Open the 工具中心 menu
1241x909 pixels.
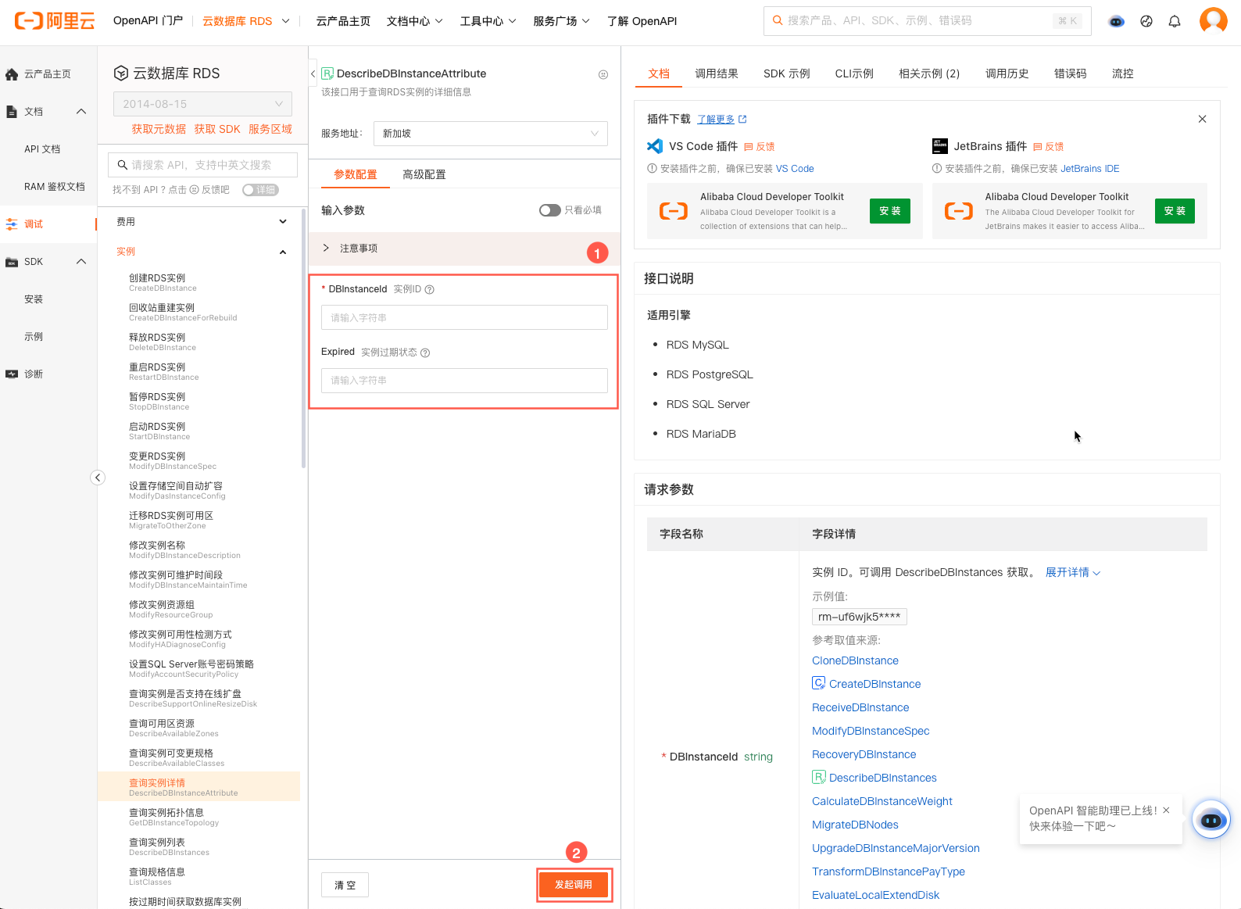488,21
